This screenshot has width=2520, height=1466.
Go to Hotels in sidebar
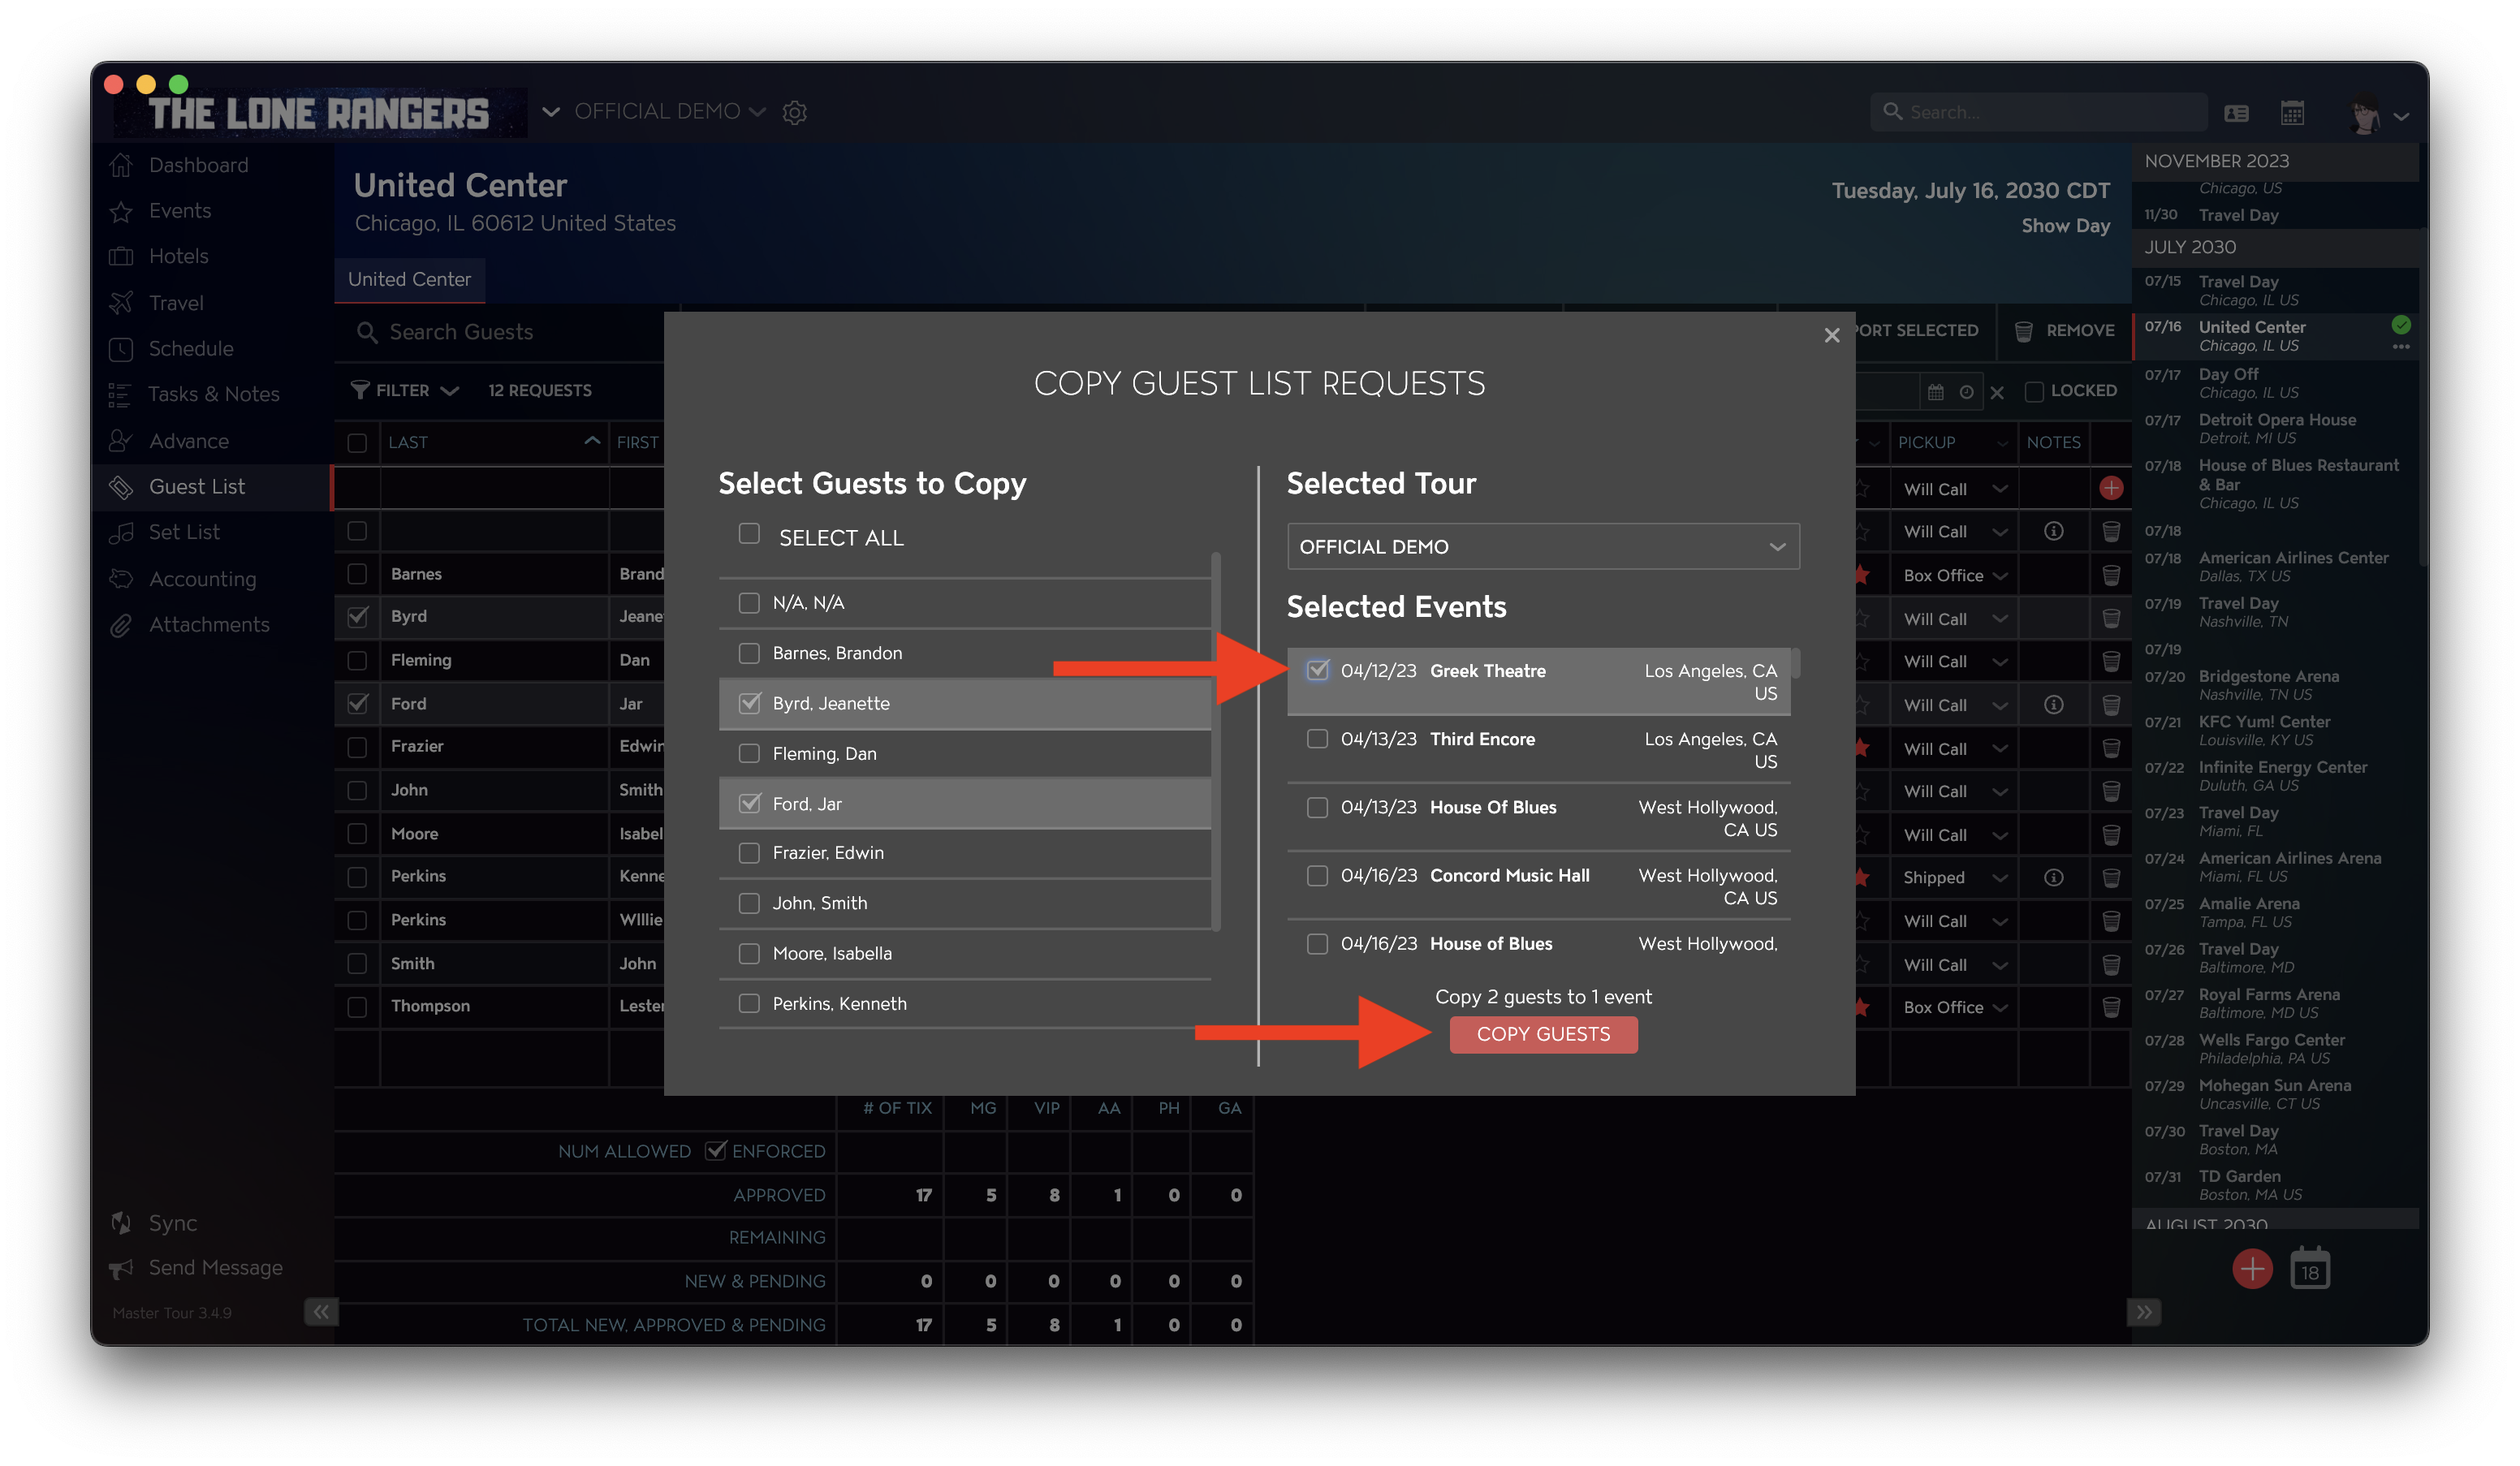(178, 257)
